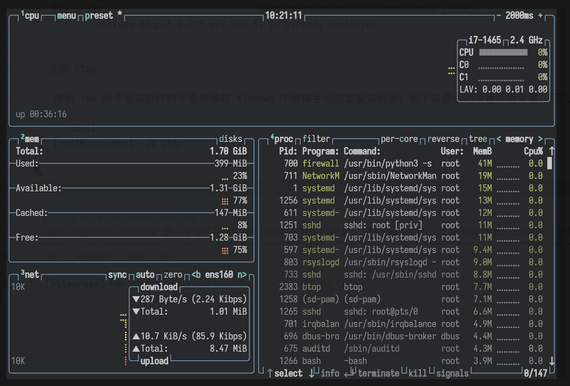Click the MemB column header

click(x=483, y=151)
